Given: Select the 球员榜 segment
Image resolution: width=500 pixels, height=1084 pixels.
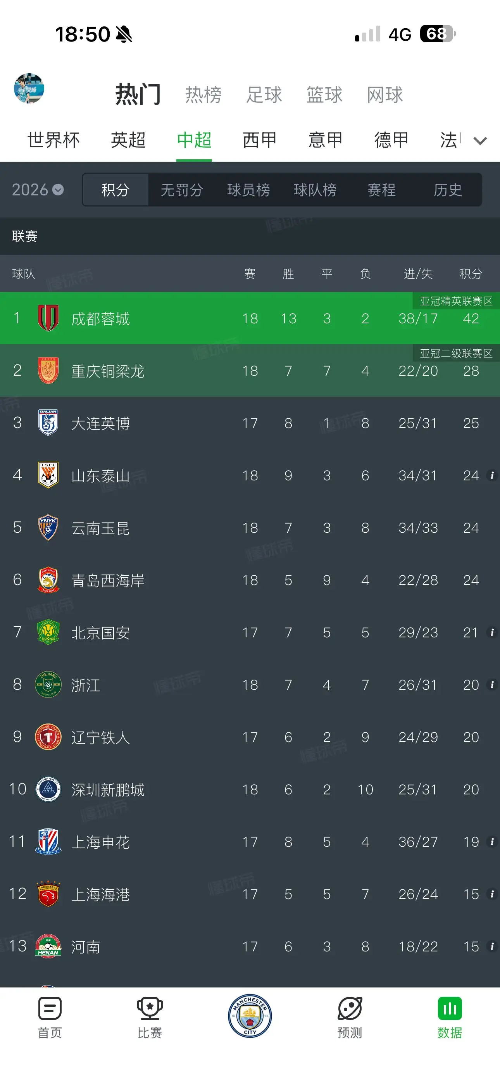Looking at the screenshot, I should click(x=248, y=190).
